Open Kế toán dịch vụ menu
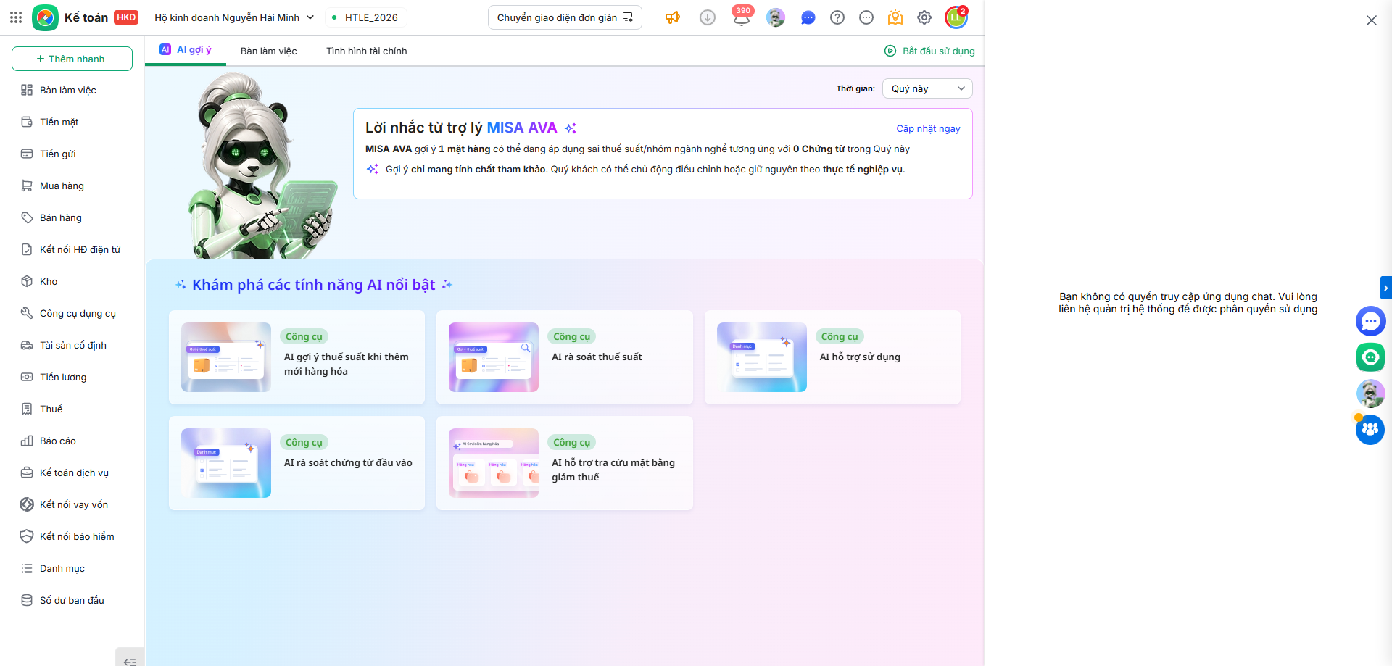This screenshot has width=1392, height=666. point(72,473)
